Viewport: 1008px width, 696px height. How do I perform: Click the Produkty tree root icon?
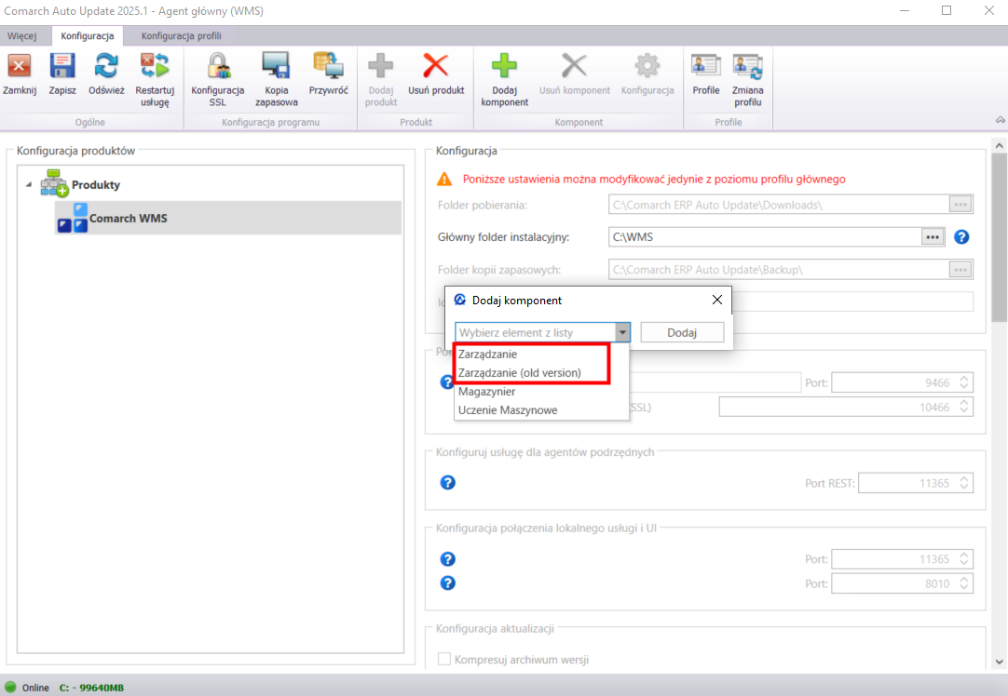click(x=54, y=184)
